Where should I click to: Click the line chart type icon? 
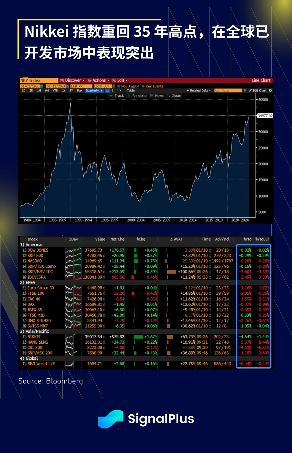(x=108, y=91)
